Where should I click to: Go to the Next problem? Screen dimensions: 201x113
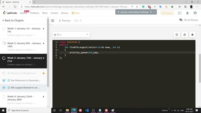click(x=78, y=20)
